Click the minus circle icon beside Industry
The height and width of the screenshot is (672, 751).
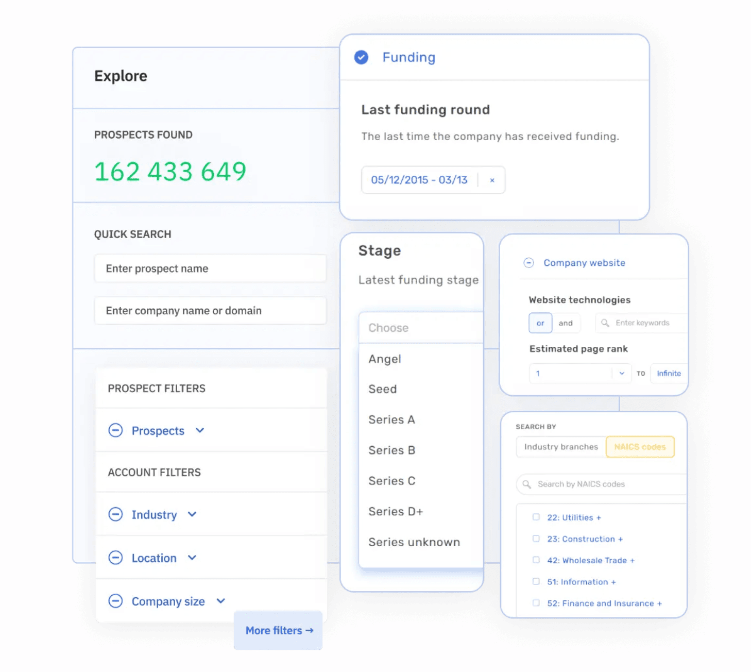click(115, 514)
